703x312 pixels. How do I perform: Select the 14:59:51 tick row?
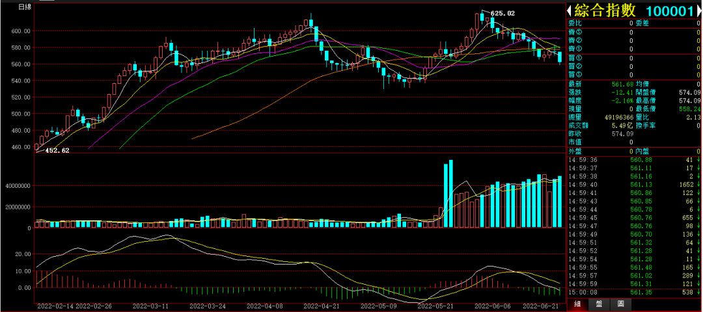(634, 242)
